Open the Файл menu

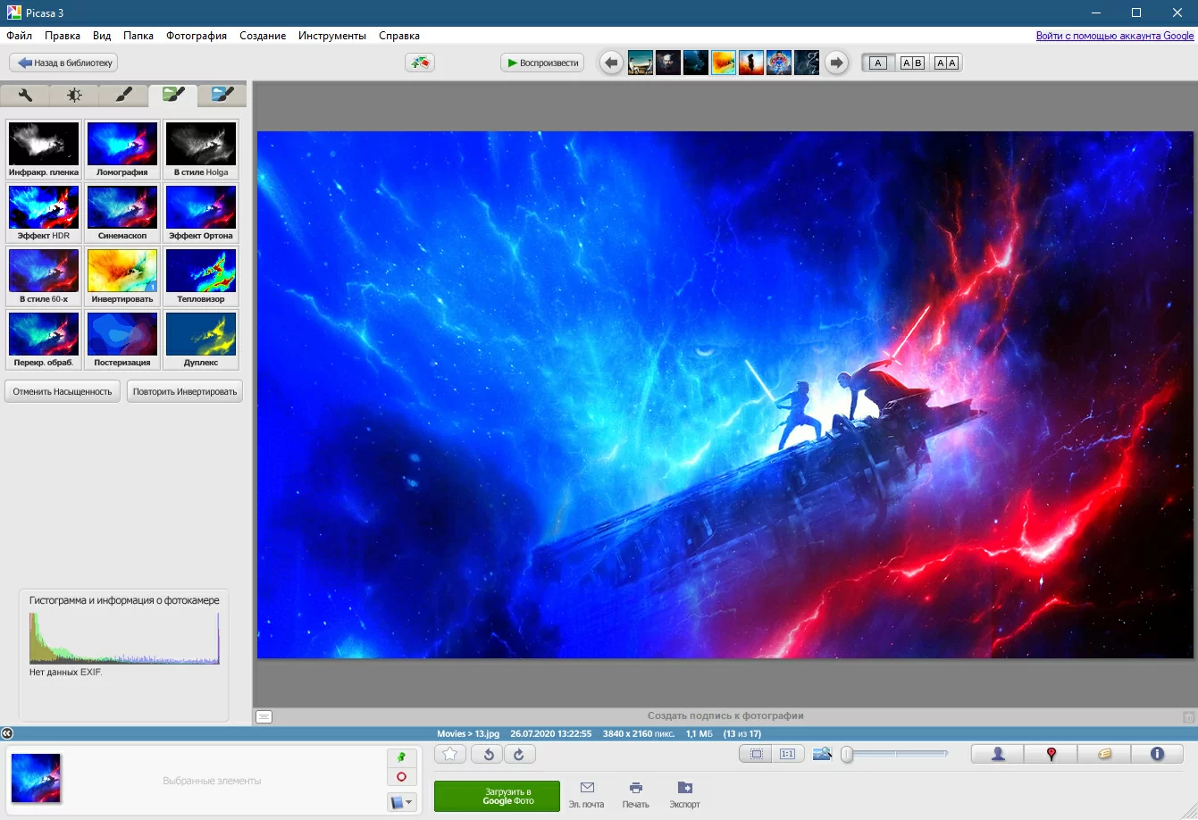point(19,36)
